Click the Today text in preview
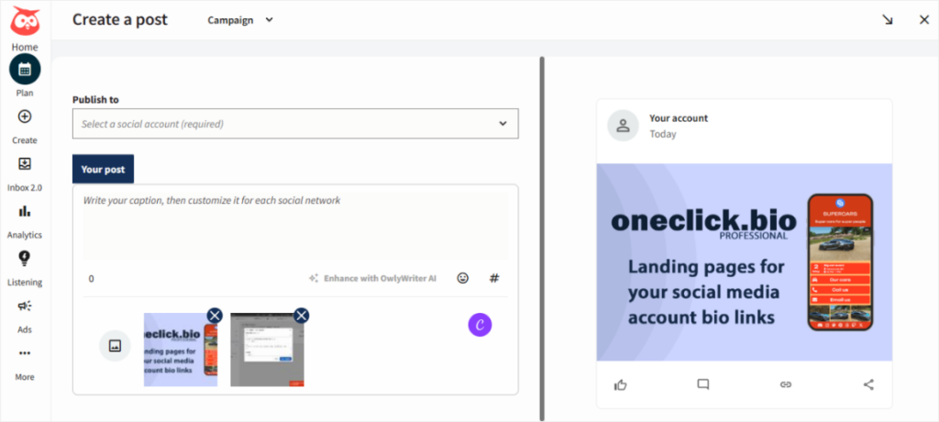This screenshot has width=939, height=422. pyautogui.click(x=663, y=134)
